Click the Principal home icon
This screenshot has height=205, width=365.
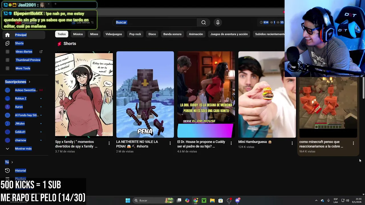(7, 35)
